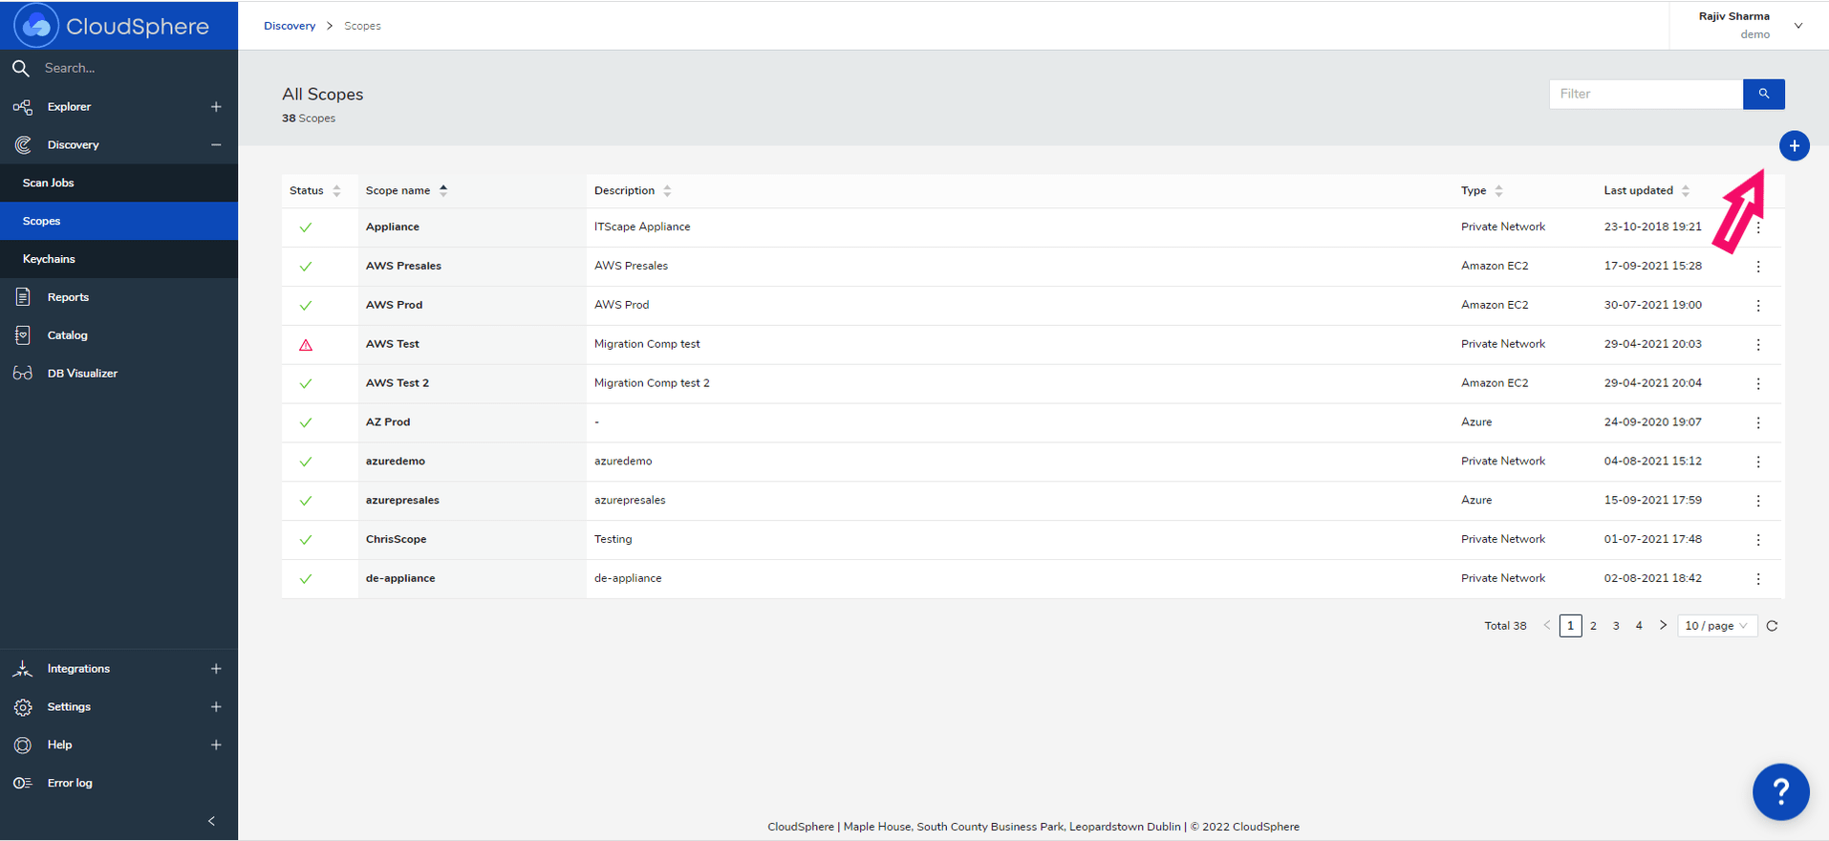Click the Discovery breadcrumb link
This screenshot has width=1829, height=841.
(x=290, y=26)
